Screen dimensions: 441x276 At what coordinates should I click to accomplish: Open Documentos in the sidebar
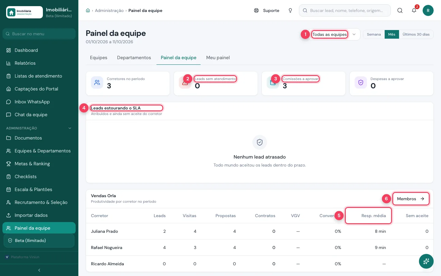point(39,138)
